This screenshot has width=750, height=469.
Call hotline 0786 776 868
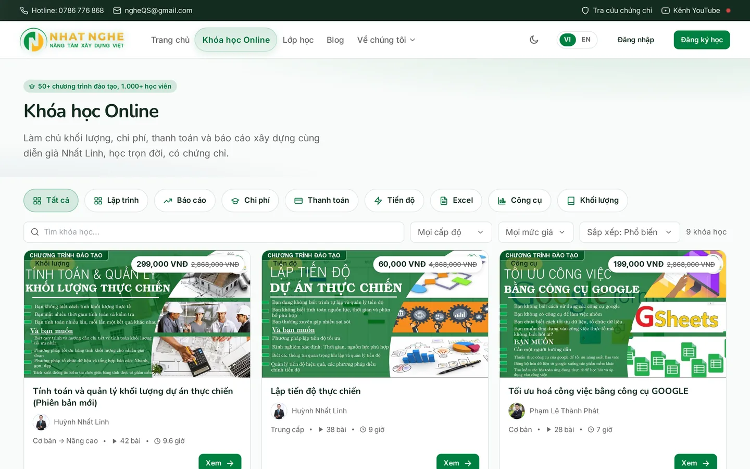pos(68,10)
